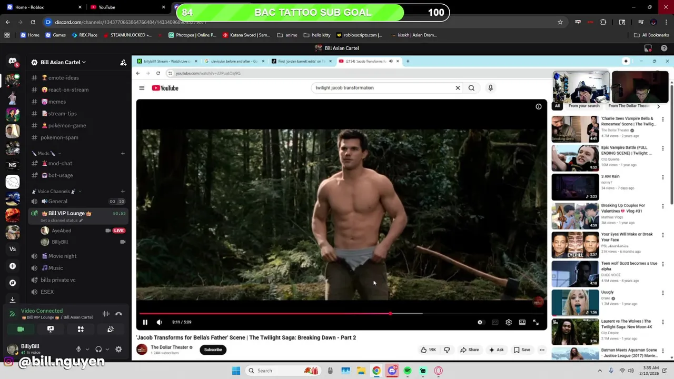Screen dimensions: 674x379
Task: Select AyeAbed in the voice channel
Action: (x=78, y=231)
